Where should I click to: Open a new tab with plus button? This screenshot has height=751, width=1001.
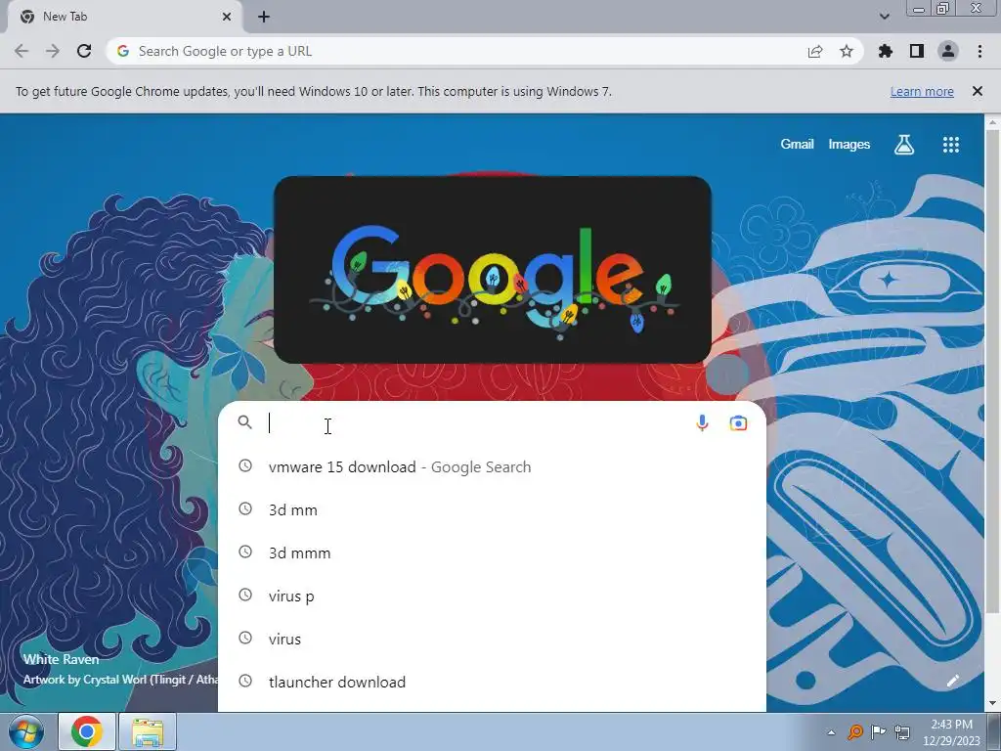coord(264,18)
